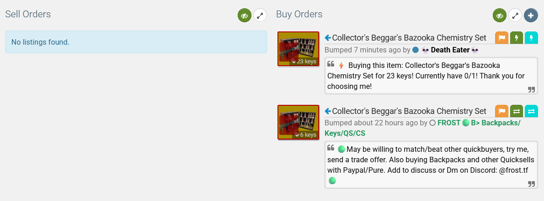Image resolution: width=544 pixels, height=201 pixels.
Task: Open the 23 keys item thumbnail
Action: tap(298, 49)
